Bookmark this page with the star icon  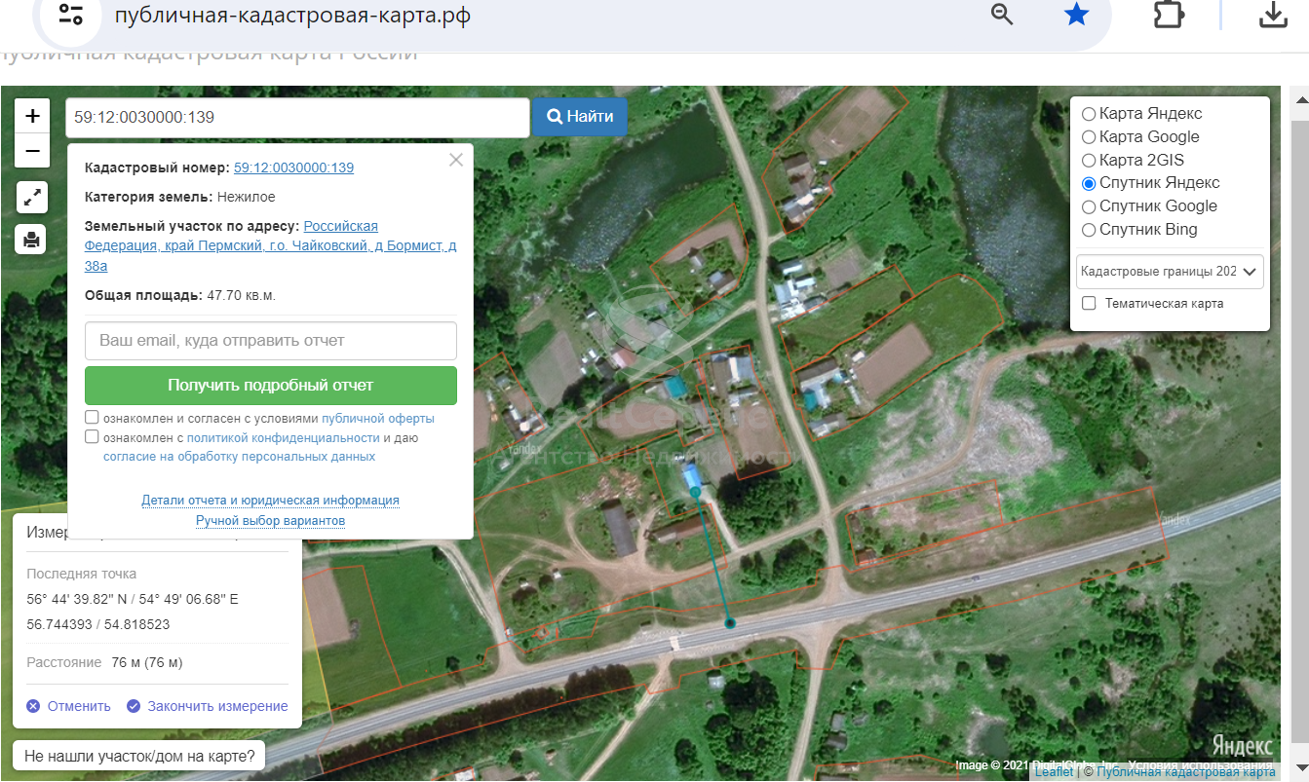[1076, 14]
